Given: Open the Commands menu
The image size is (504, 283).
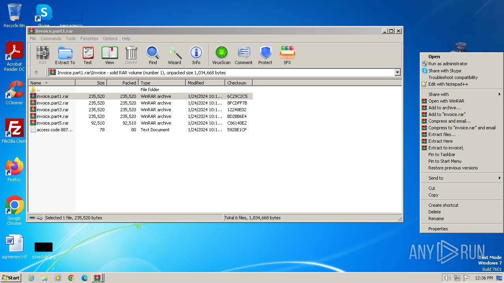Looking at the screenshot, I should coord(51,39).
